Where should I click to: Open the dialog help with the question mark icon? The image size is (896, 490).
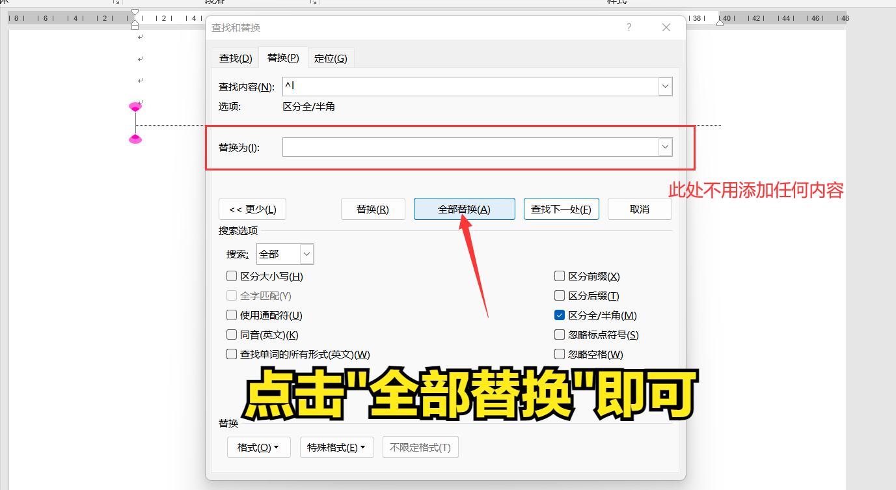coord(629,27)
